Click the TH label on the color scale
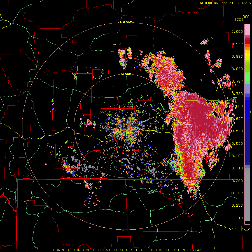This screenshot has height=252, width=252. point(241,218)
